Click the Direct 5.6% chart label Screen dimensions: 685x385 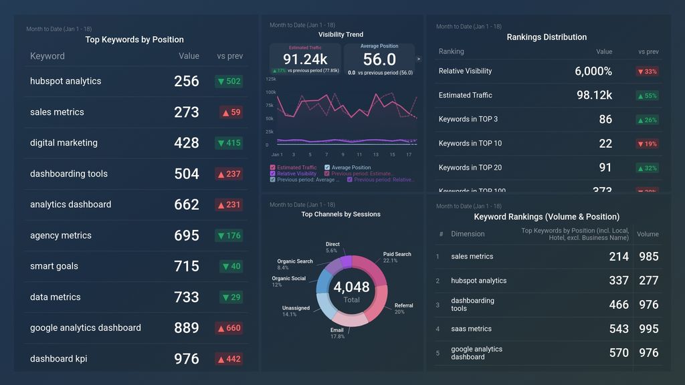(x=332, y=247)
